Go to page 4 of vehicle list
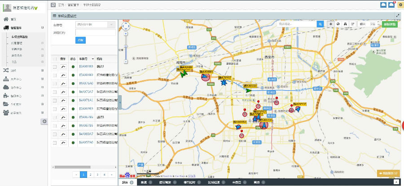This screenshot has height=186, width=404. [x=104, y=175]
